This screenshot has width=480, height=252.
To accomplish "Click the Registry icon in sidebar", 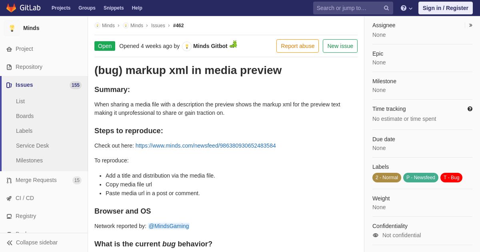I will 9,216.
